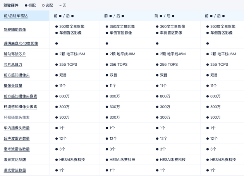Click the 透明底盘/540度影像 dot in first column
The height and width of the screenshot is (176, 244).
click(x=57, y=43)
